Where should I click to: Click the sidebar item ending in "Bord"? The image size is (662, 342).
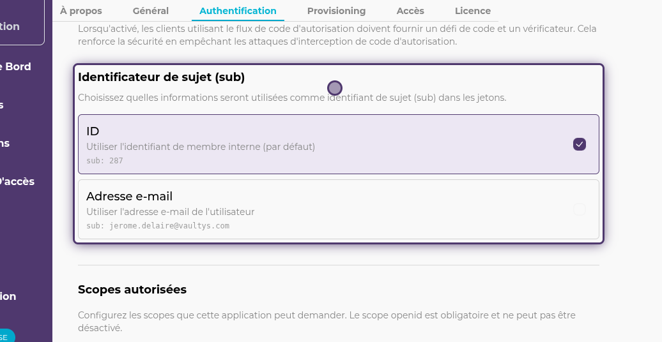18,66
